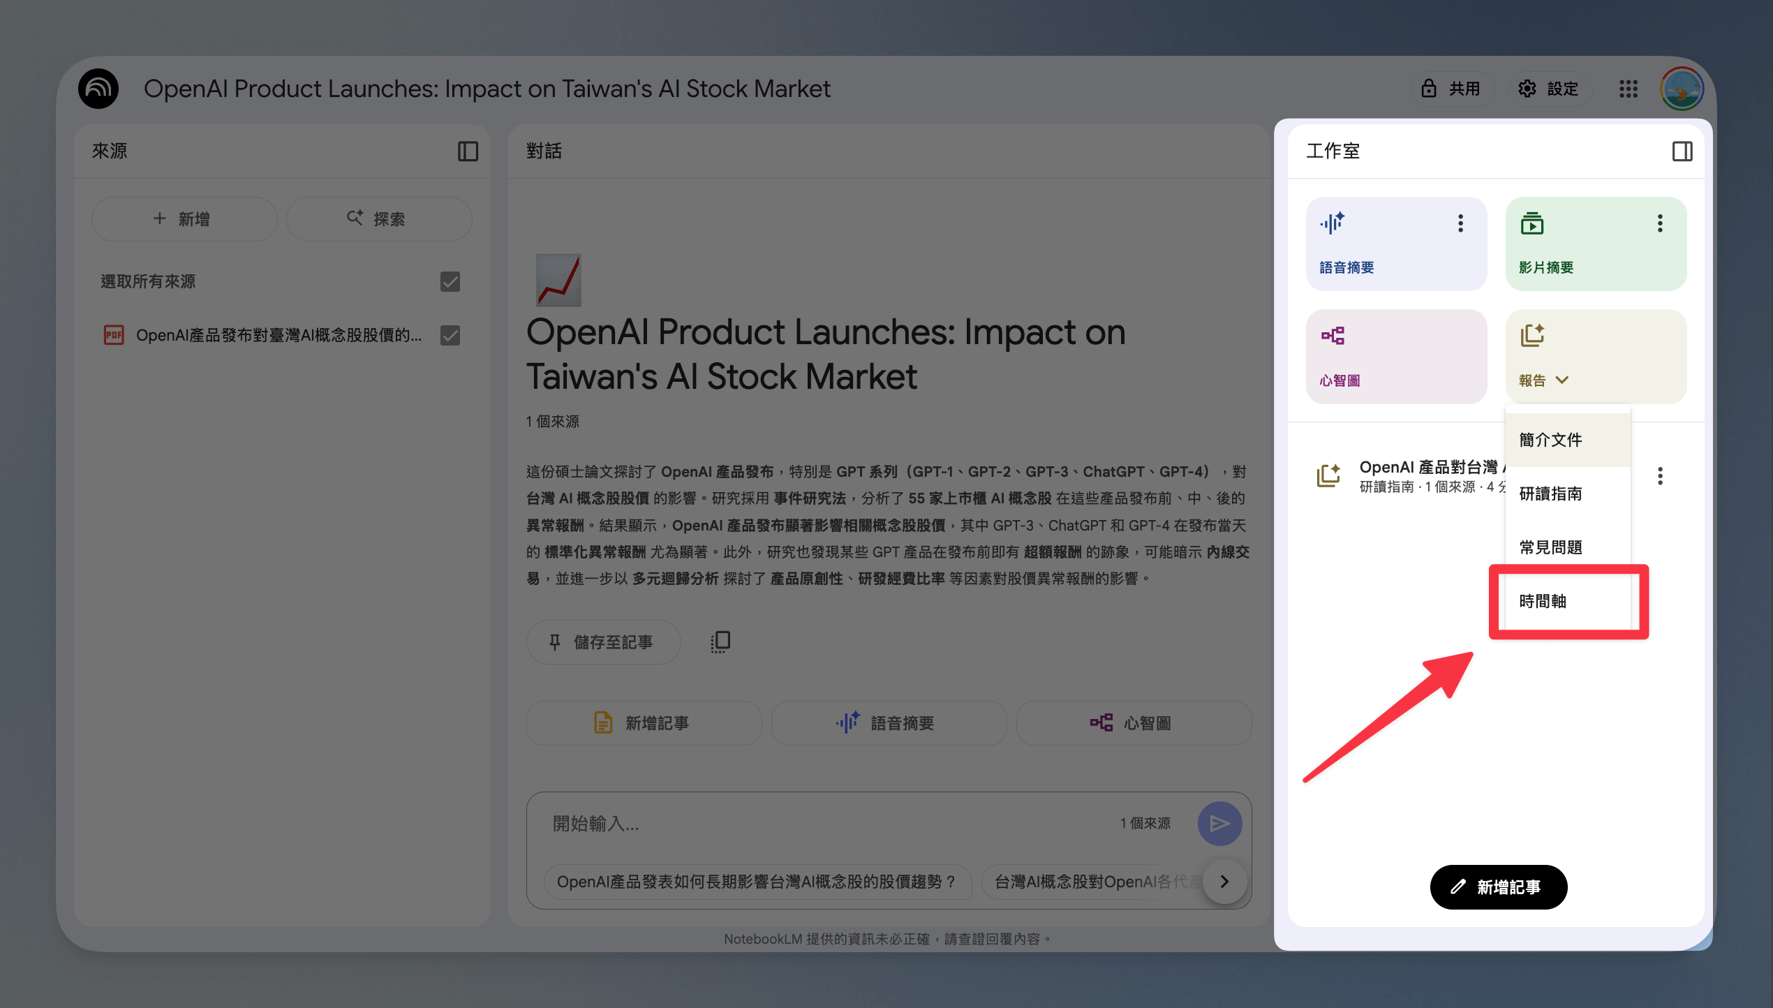The height and width of the screenshot is (1008, 1773).
Task: Toggle the 選取所有來源 checkbox
Action: click(450, 281)
